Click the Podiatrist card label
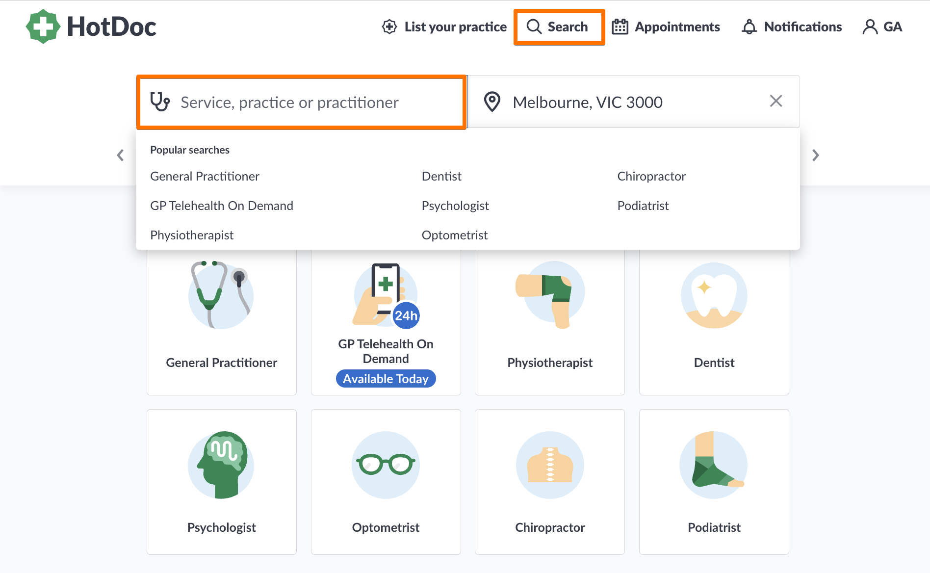This screenshot has height=573, width=930. (x=714, y=527)
